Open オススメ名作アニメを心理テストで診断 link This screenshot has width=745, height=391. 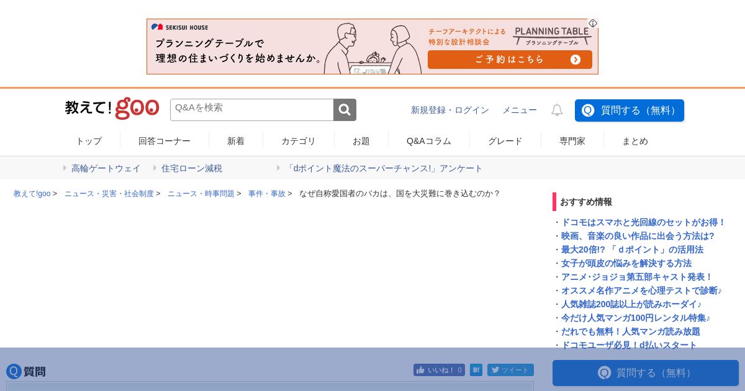641,290
